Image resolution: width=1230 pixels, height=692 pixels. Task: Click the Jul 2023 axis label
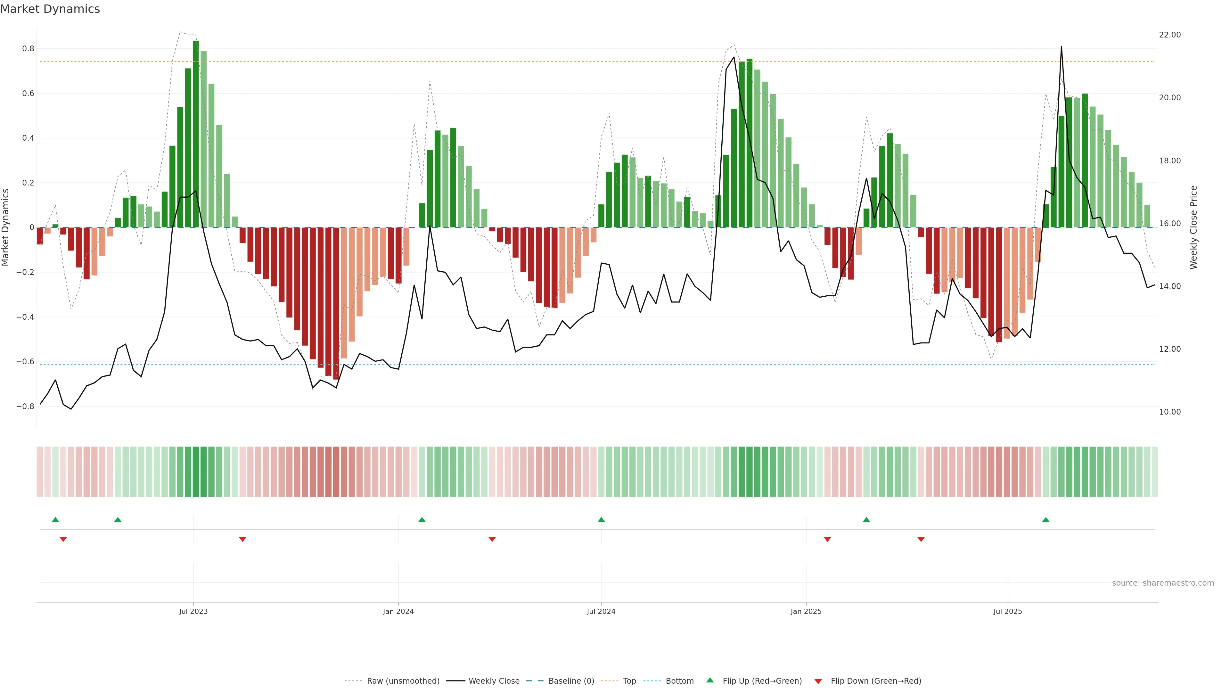point(193,611)
